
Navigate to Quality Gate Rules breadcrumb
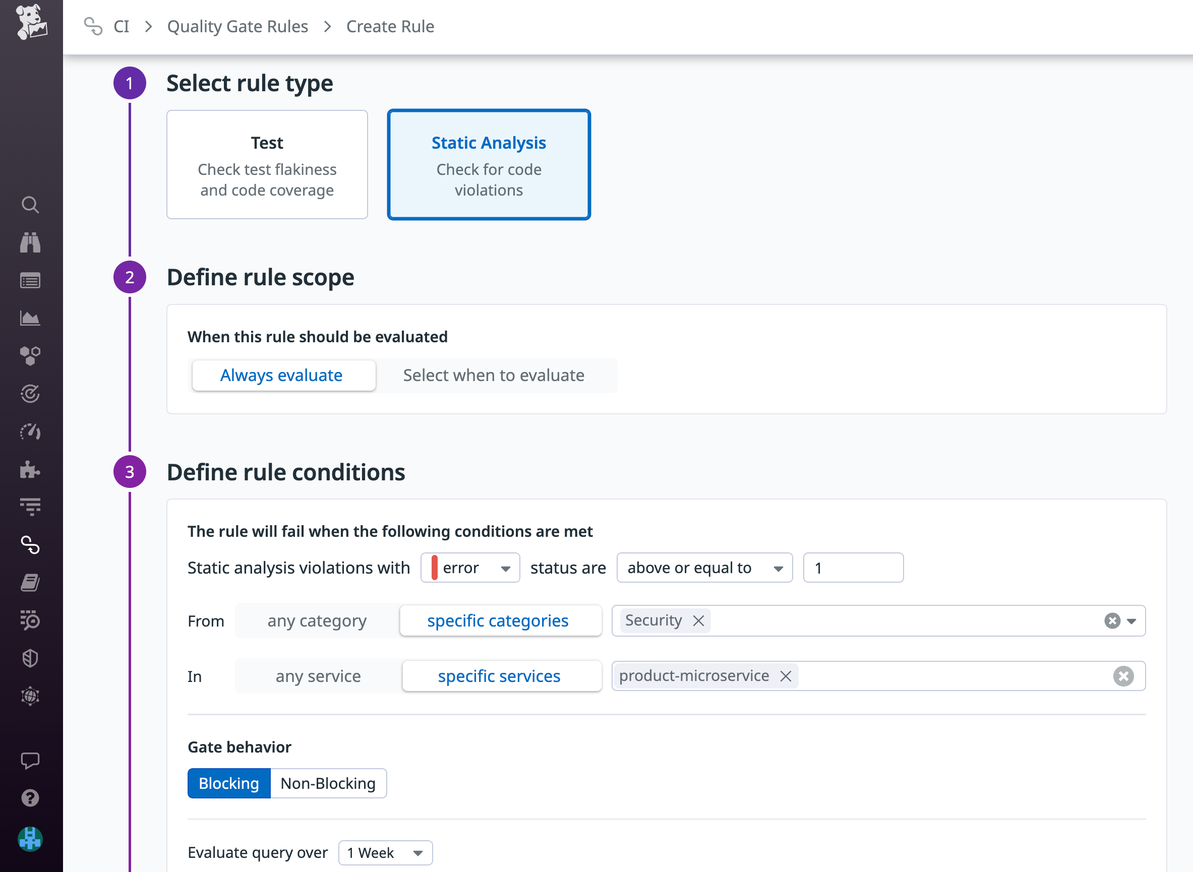tap(237, 26)
